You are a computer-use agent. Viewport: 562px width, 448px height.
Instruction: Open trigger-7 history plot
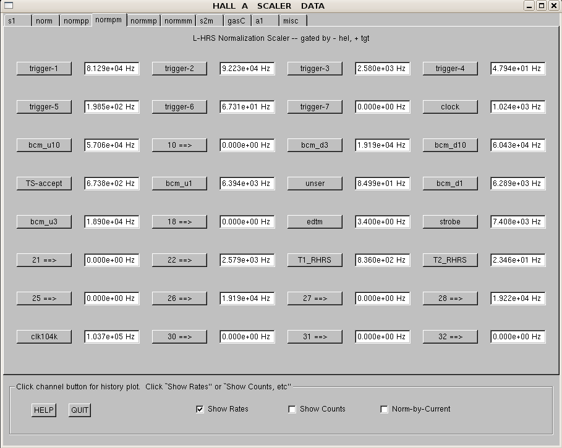point(315,107)
